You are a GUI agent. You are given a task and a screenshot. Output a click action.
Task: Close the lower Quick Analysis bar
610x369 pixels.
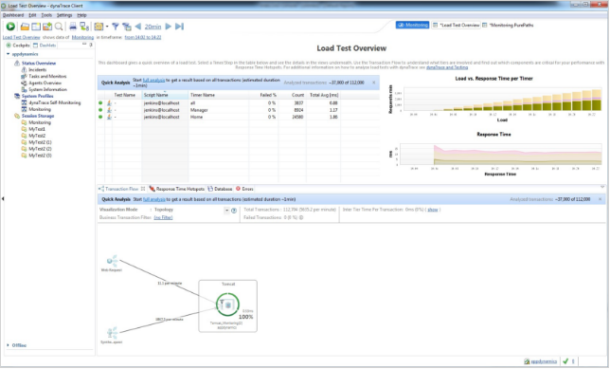600,199
